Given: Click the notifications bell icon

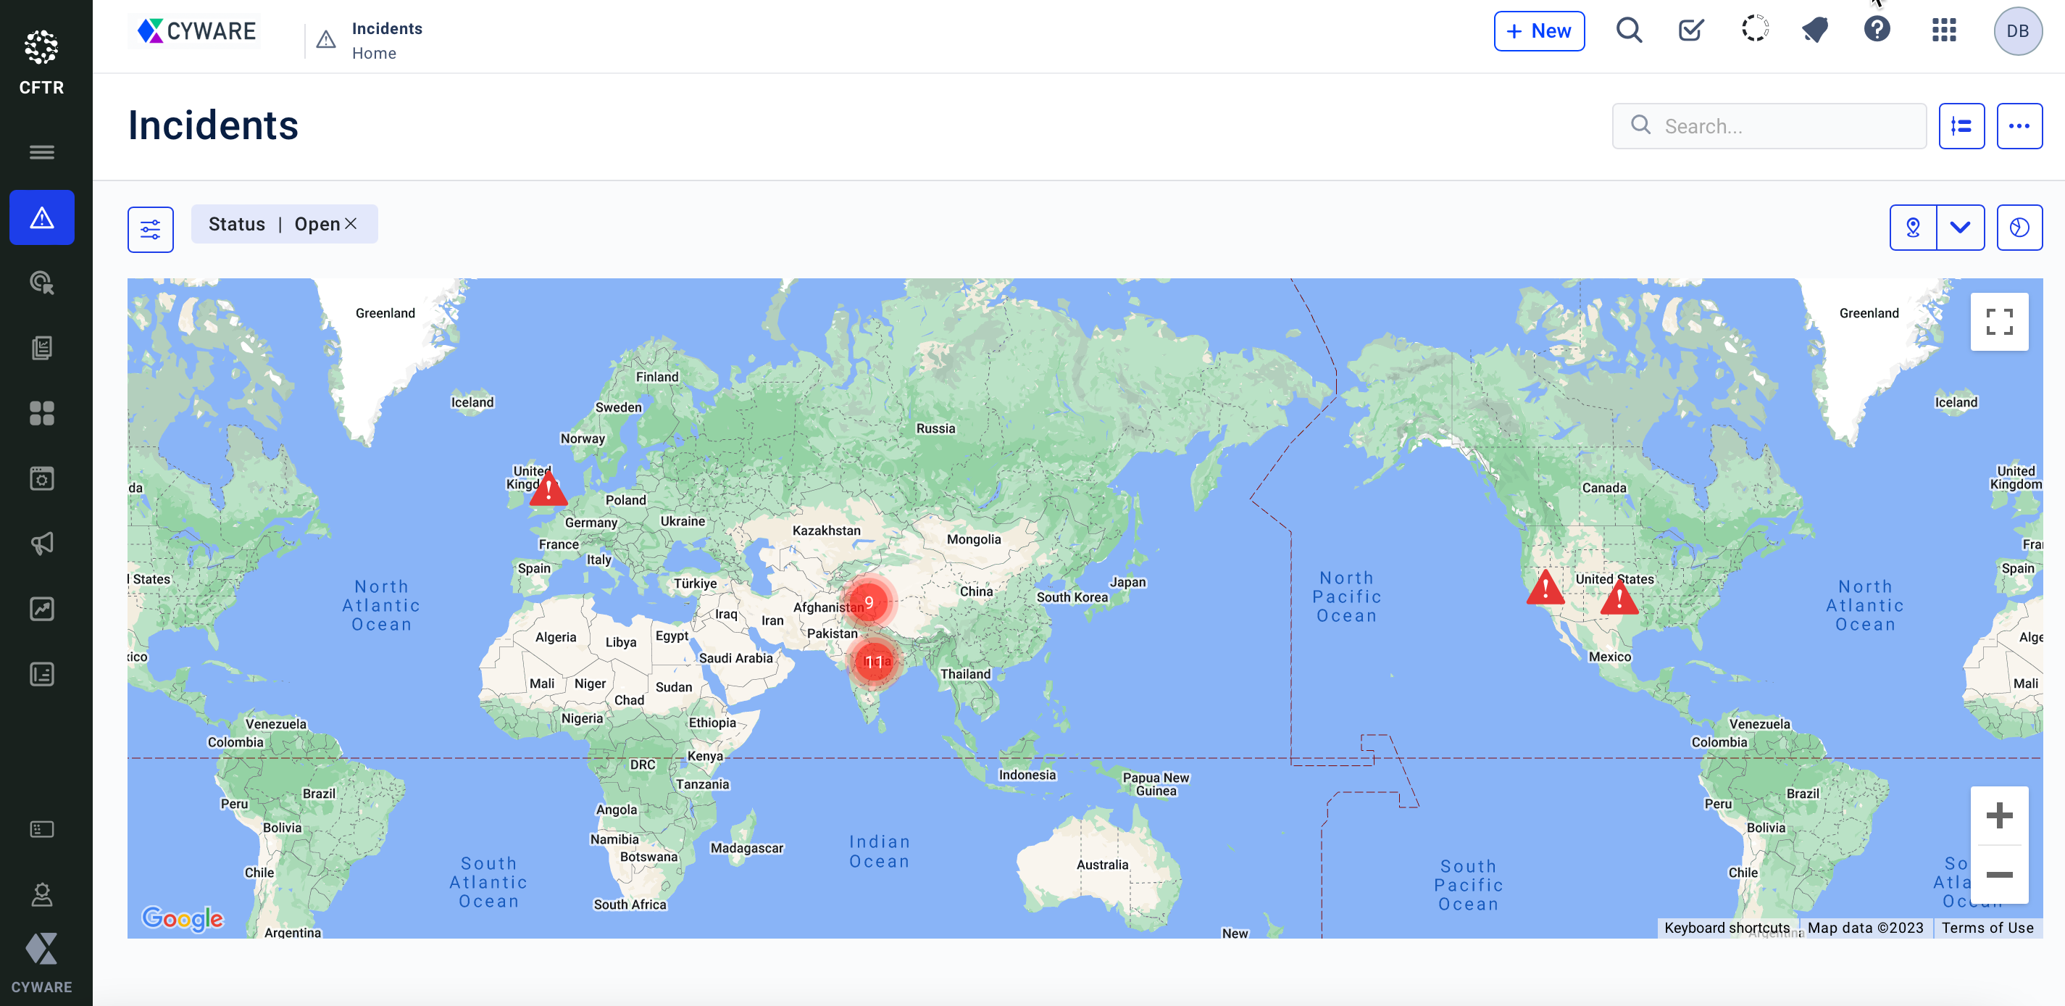Looking at the screenshot, I should pyautogui.click(x=1815, y=30).
